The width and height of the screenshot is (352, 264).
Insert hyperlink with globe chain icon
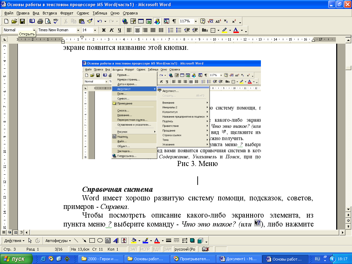pos(125,21)
